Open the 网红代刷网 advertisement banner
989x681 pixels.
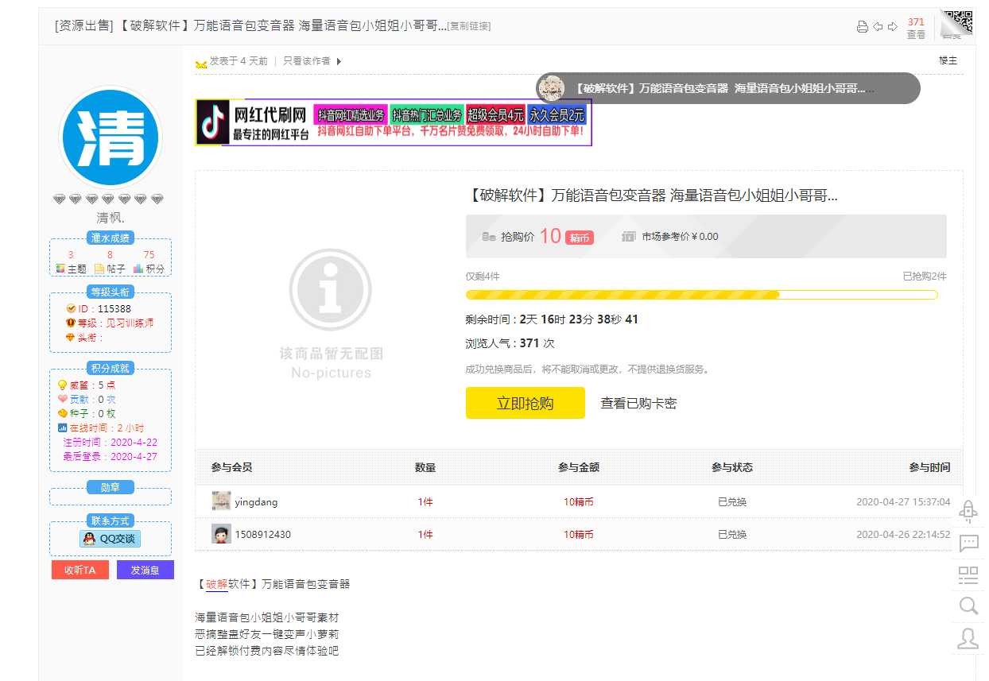click(394, 122)
